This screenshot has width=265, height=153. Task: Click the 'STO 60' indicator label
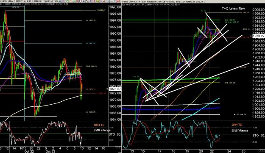tap(115, 135)
